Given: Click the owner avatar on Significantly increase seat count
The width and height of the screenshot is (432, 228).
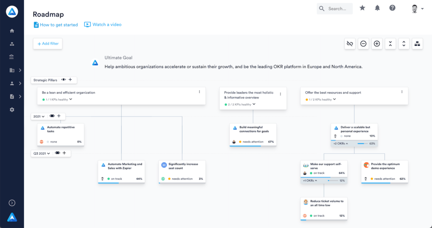Looking at the screenshot, I should [163, 179].
